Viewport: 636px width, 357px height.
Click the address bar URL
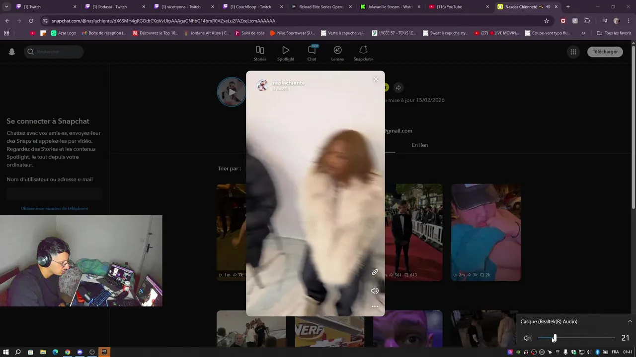163,21
